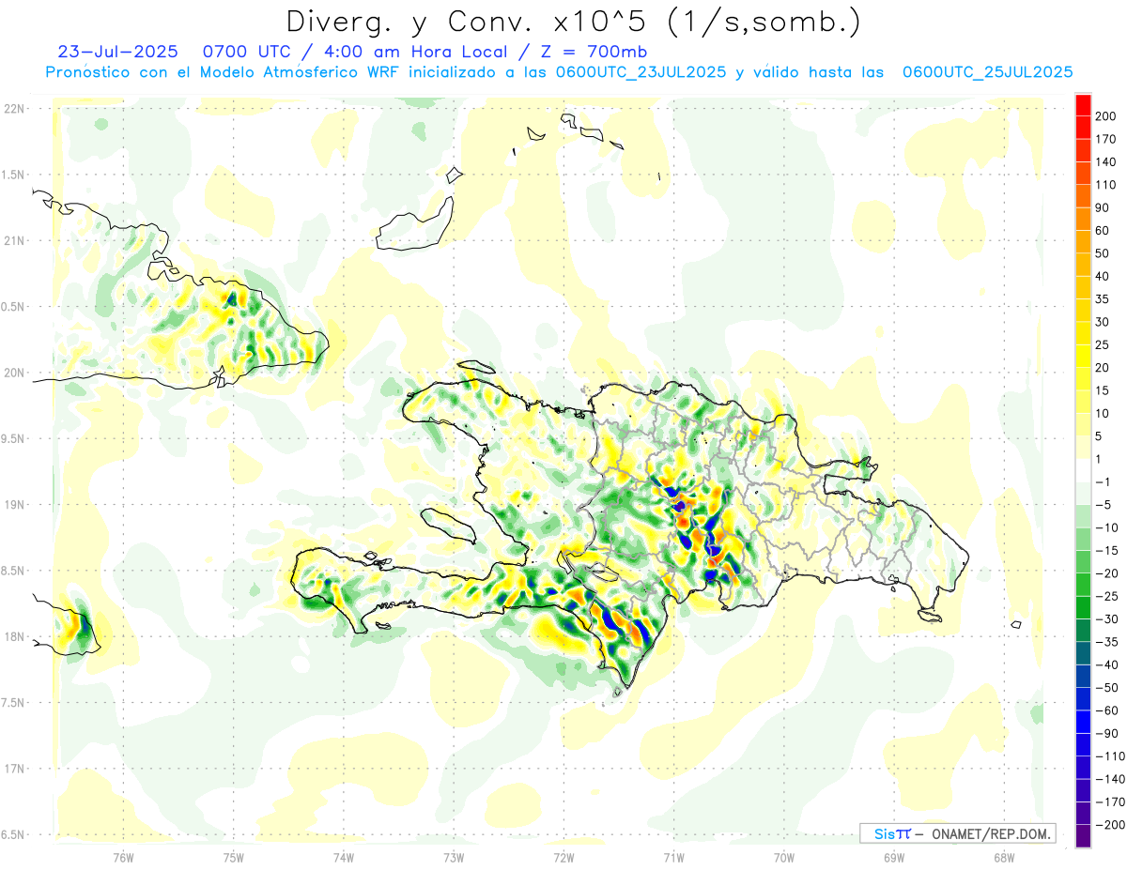
Task: Click the negative '-170' color bar label
Action: (1108, 802)
